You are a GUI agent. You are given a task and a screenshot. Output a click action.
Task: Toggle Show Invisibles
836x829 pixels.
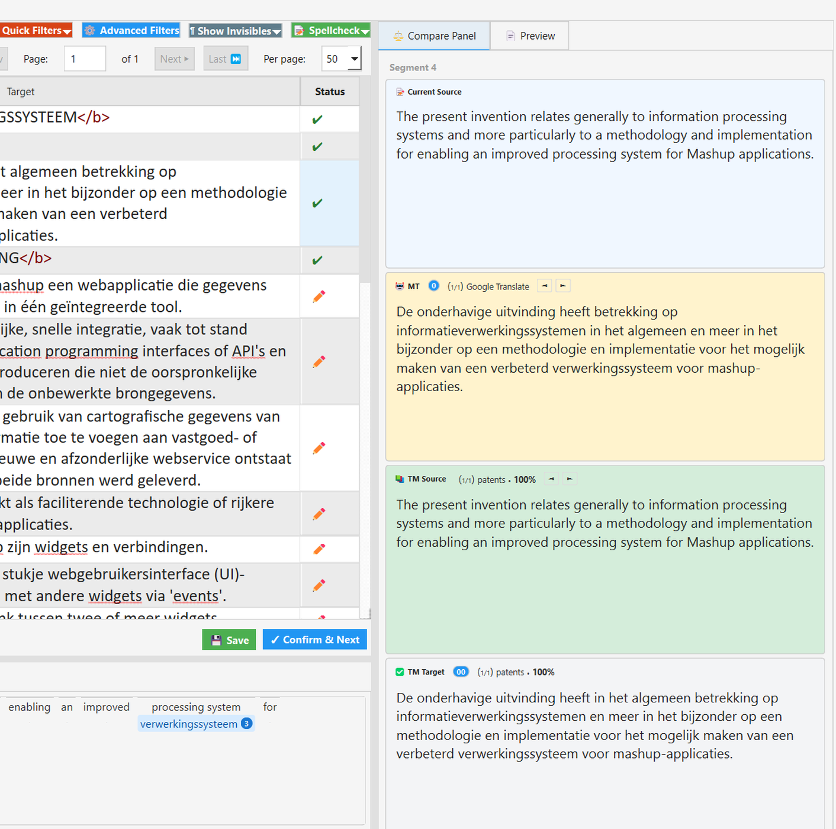coord(235,31)
